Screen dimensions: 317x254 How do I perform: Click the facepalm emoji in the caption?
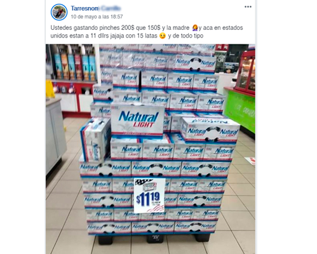coord(195,28)
